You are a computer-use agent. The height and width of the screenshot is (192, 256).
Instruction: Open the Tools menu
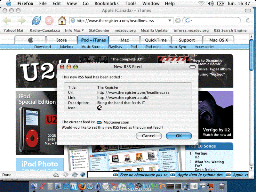coord(131,4)
